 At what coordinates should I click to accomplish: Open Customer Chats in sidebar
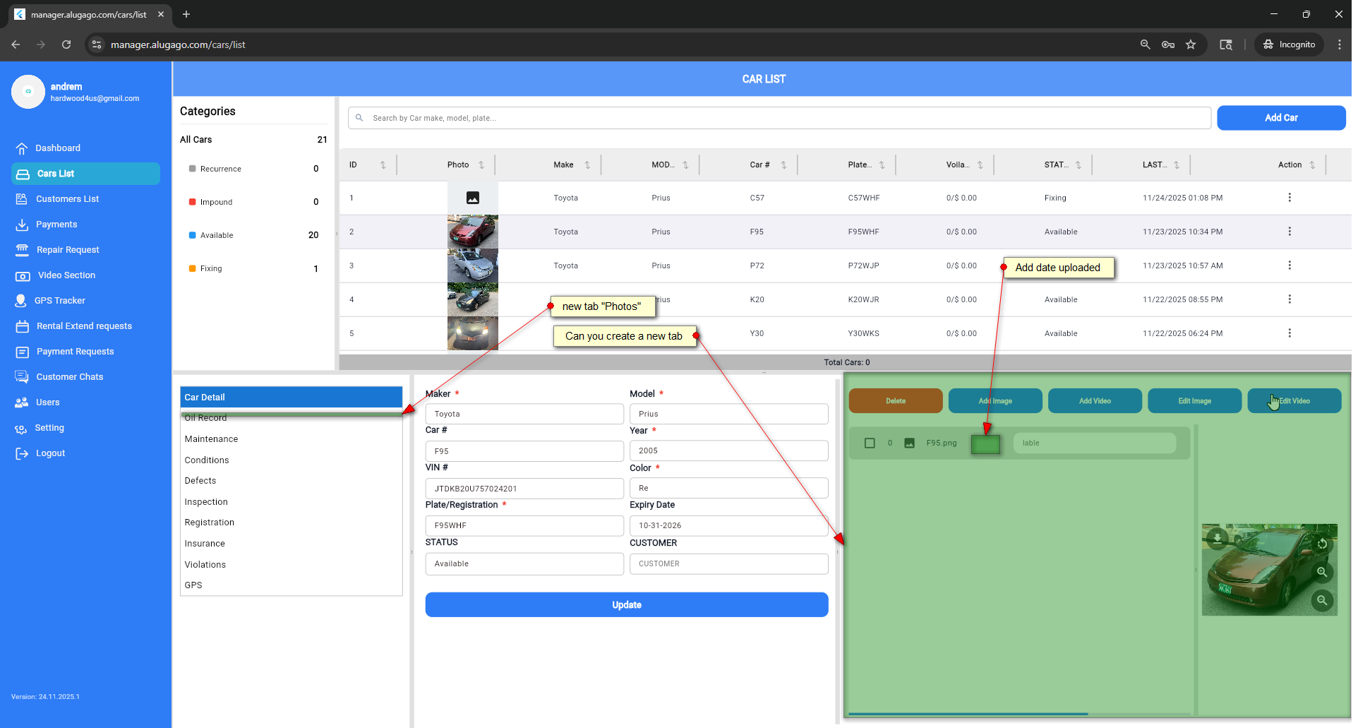(69, 377)
